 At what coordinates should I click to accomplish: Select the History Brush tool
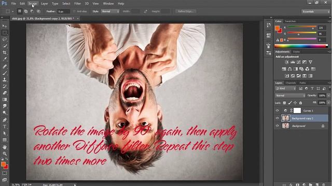5,86
